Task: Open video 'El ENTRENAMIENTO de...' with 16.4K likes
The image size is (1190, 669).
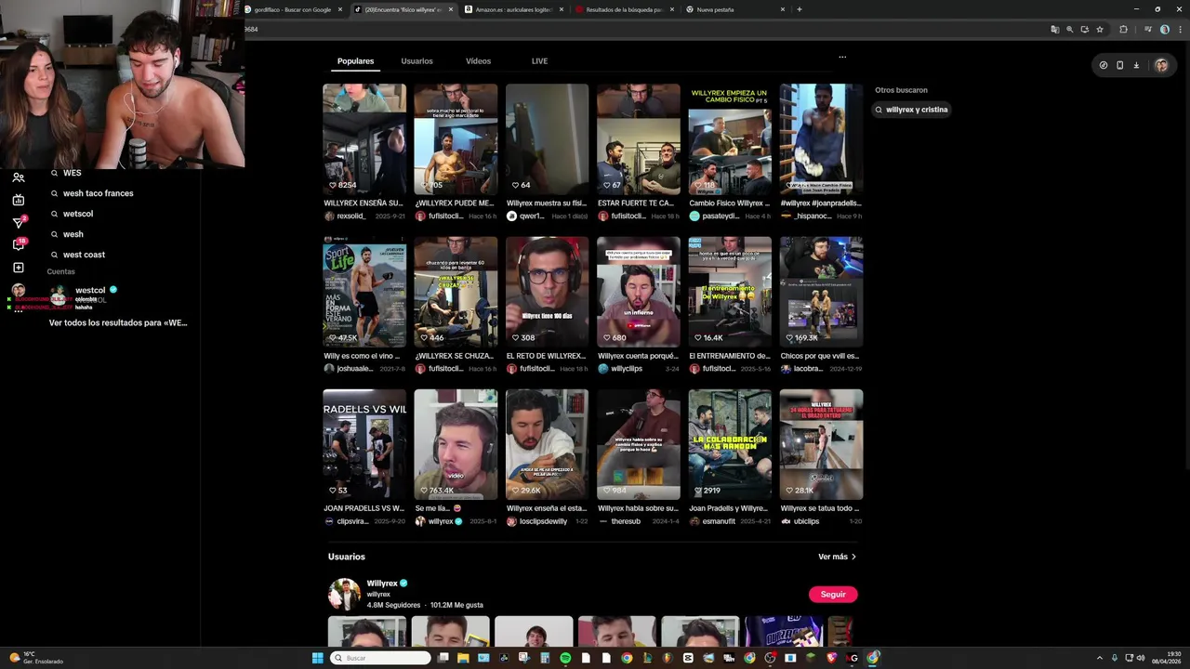Action: pyautogui.click(x=730, y=292)
